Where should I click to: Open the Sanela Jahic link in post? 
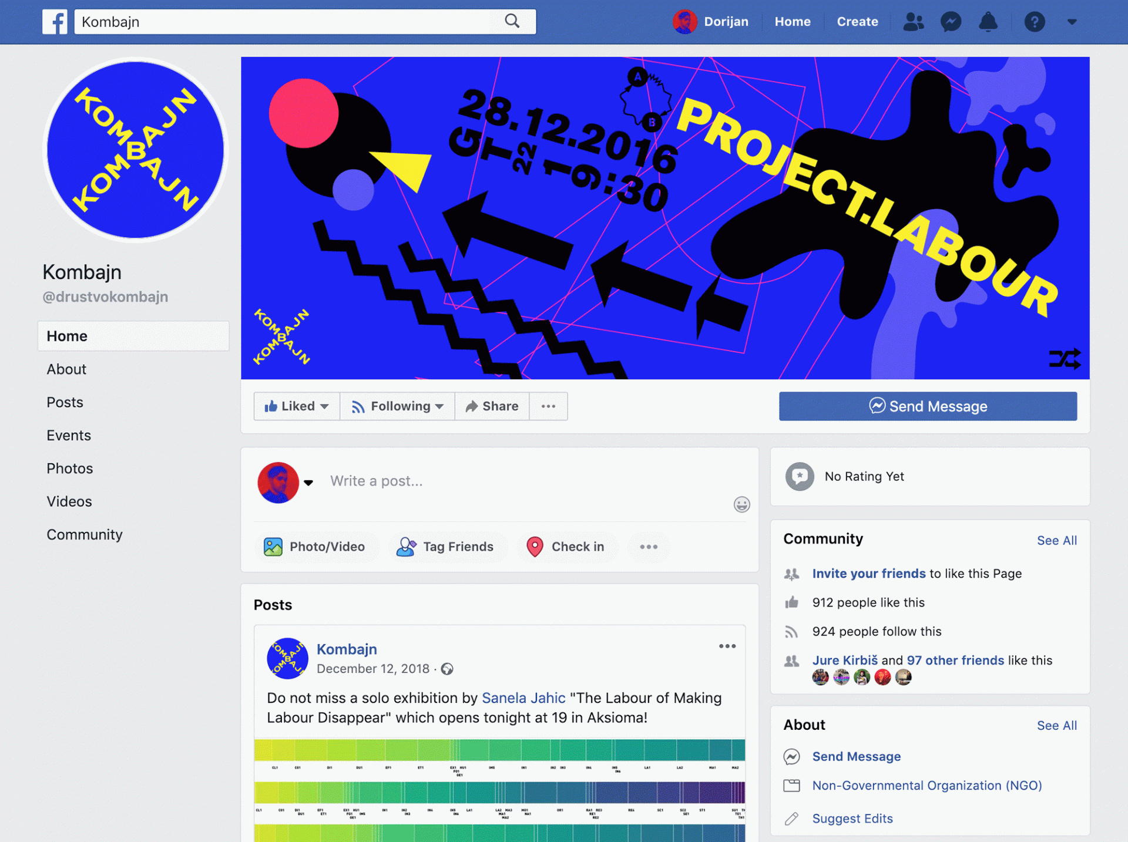pyautogui.click(x=523, y=698)
